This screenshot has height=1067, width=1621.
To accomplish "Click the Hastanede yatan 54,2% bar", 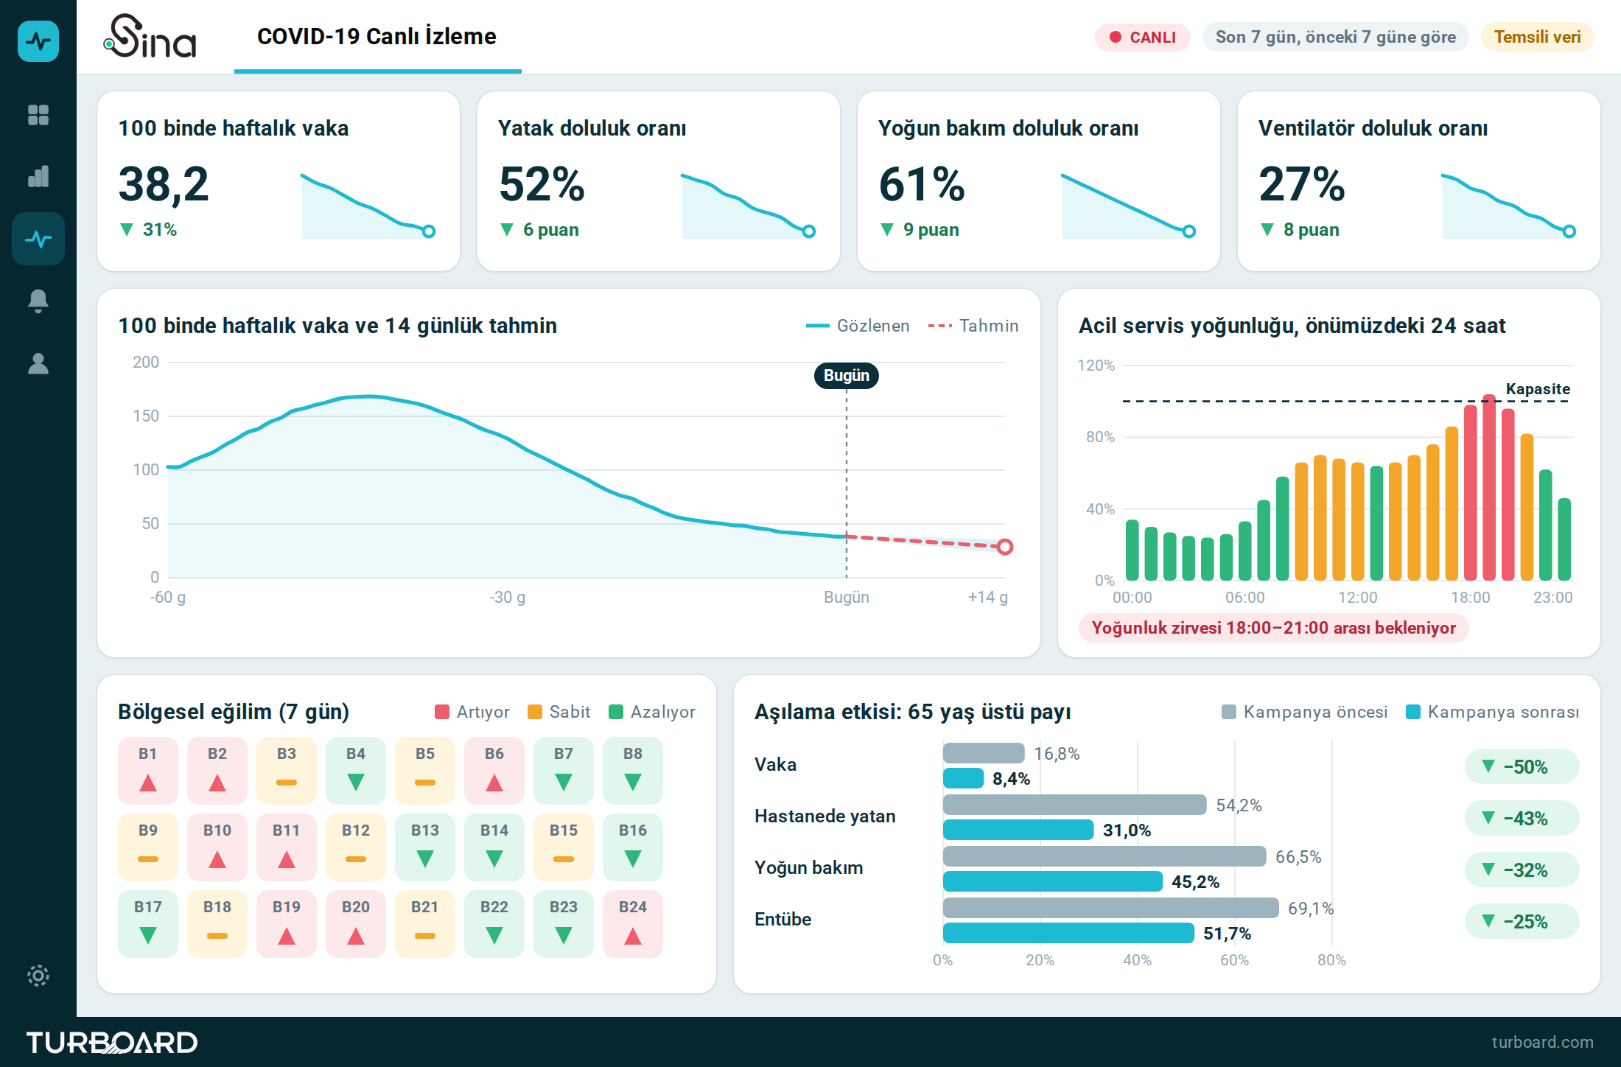I will 1075,805.
